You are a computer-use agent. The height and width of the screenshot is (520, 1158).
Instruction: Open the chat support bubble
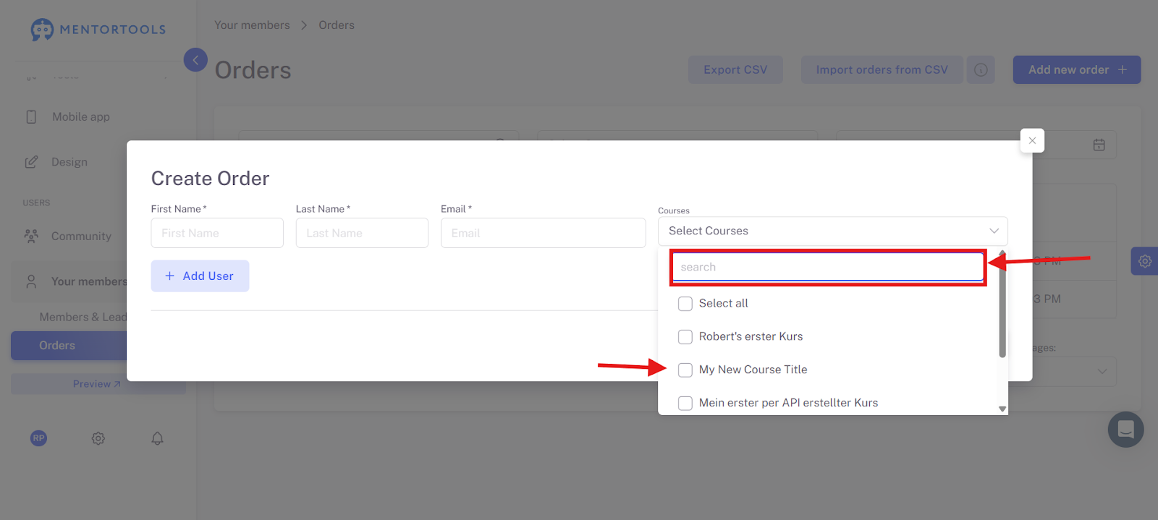(x=1125, y=430)
